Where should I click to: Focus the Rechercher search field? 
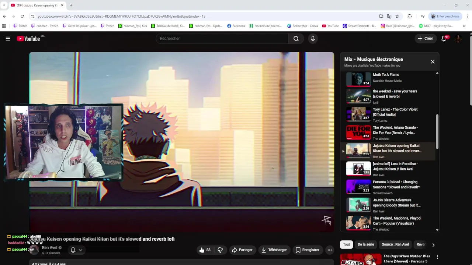pyautogui.click(x=222, y=38)
